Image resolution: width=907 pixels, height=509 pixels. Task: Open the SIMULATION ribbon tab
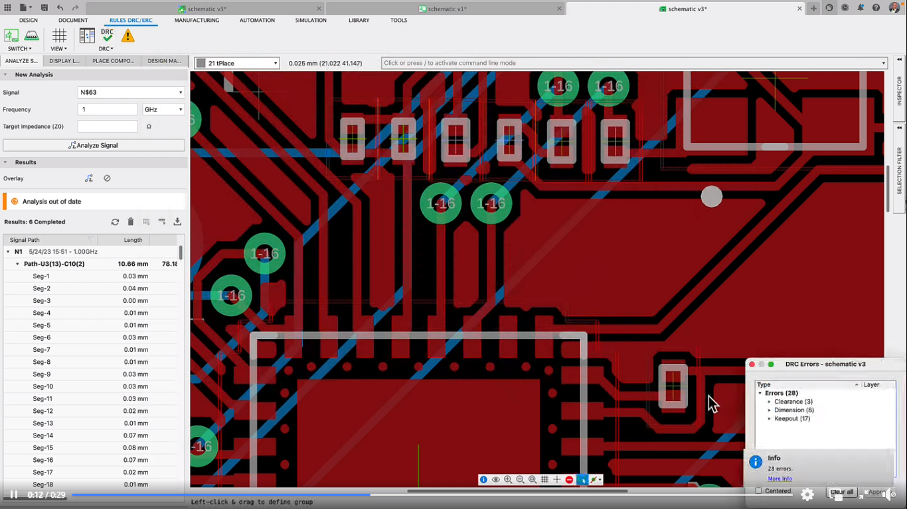[311, 21]
